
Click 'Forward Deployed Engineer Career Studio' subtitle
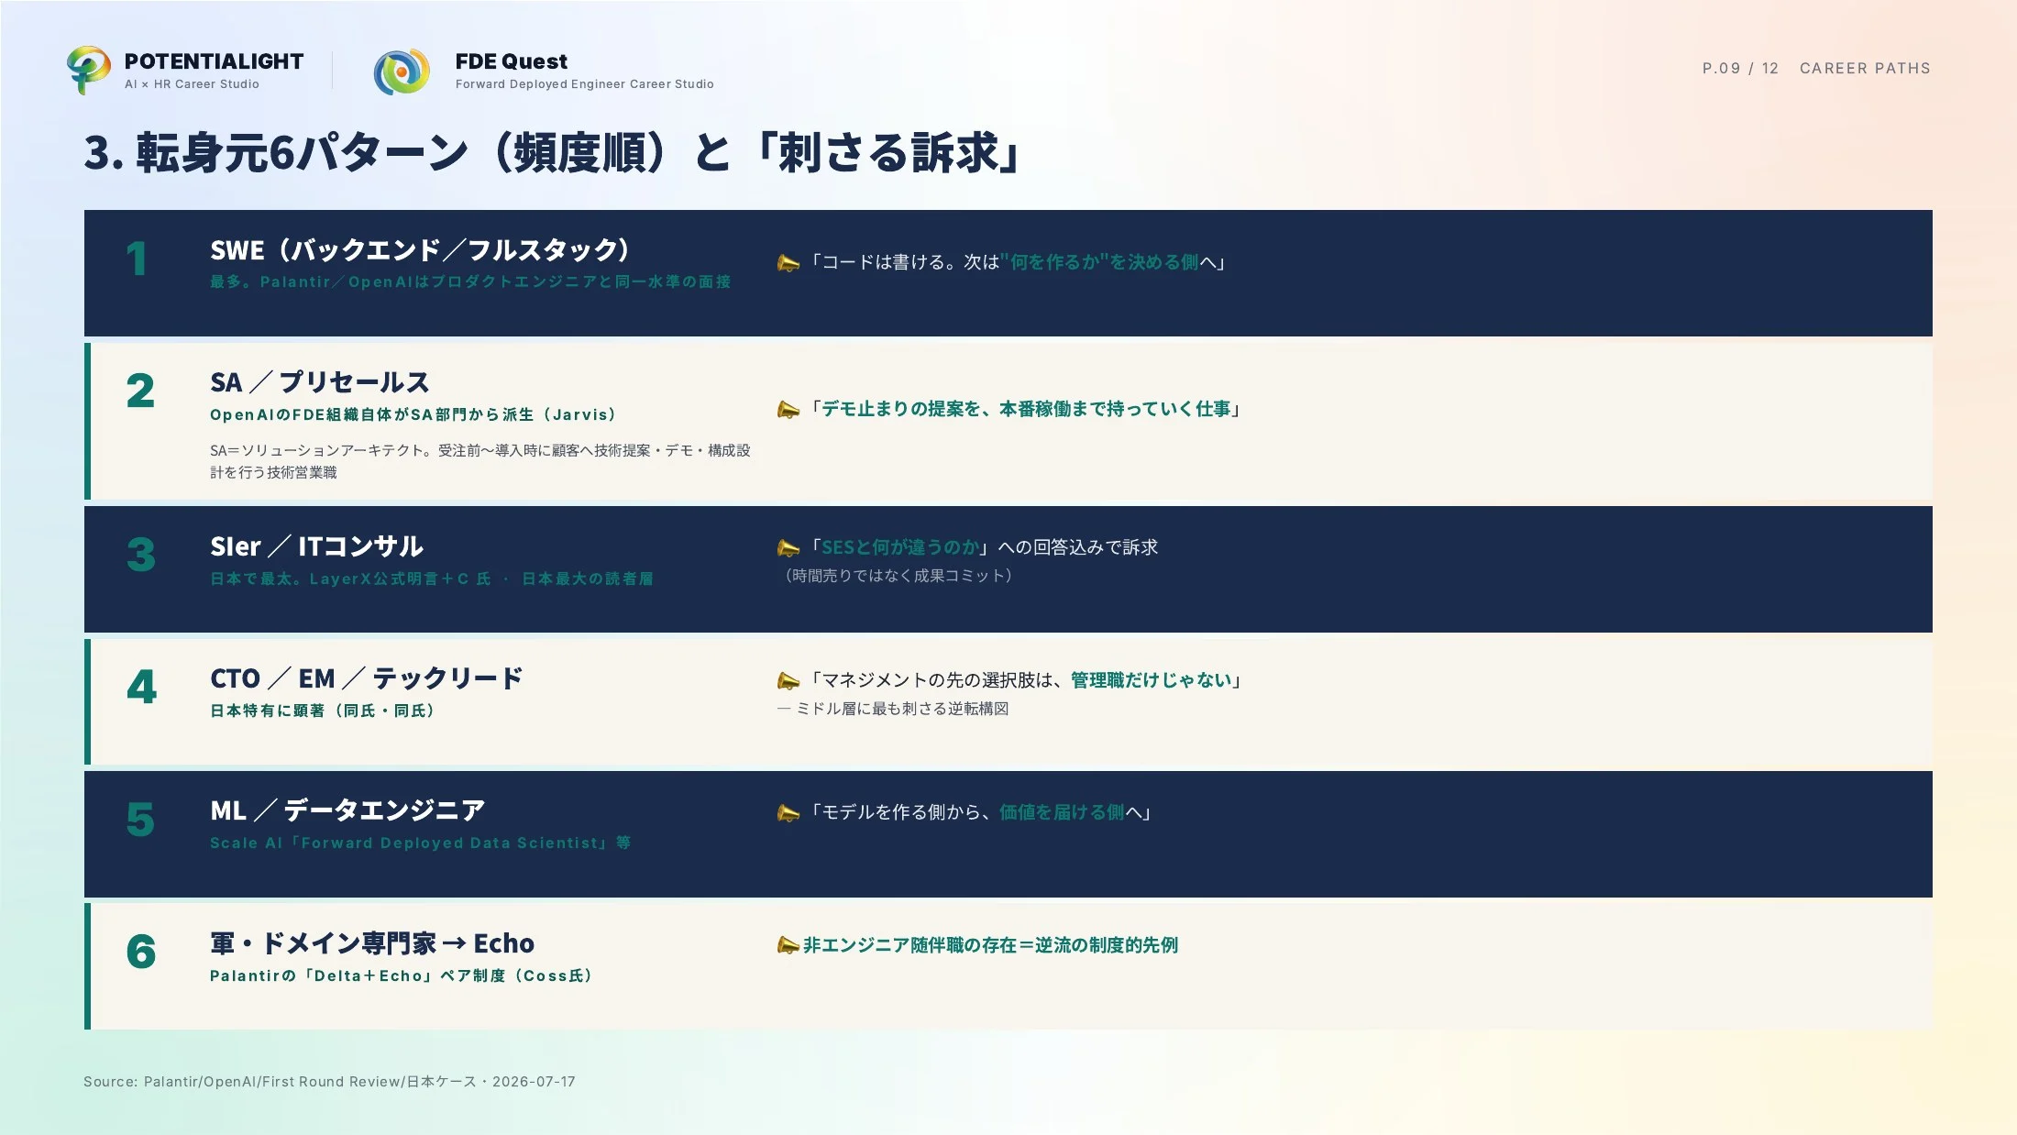click(x=584, y=84)
